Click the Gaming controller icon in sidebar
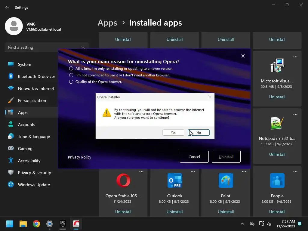 (11, 148)
